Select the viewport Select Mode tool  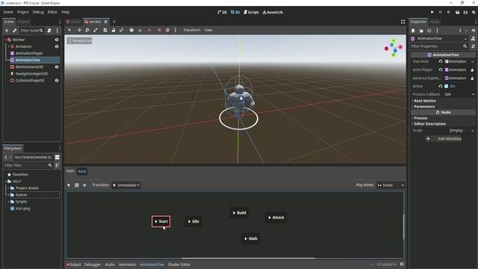(x=69, y=30)
